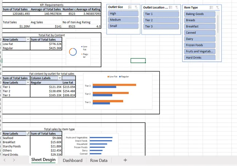Select Frozen Foods item type
Viewport: 237px width, 166px height.
tap(200, 45)
